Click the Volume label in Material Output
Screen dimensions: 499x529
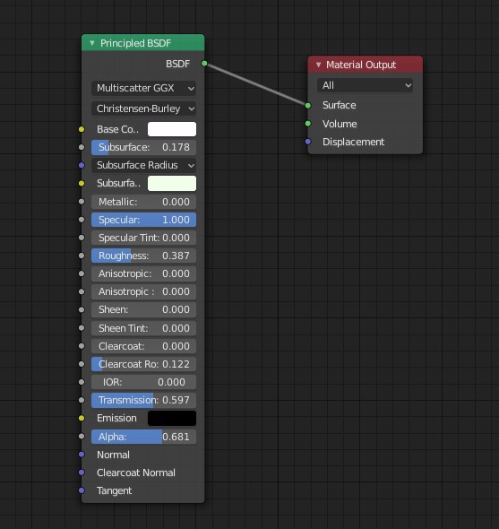[340, 124]
